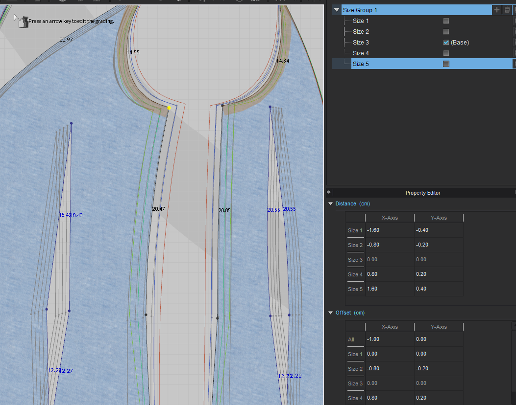Click the Property Editor pin arrow icon
Viewport: 516px width, 405px height.
(x=329, y=193)
